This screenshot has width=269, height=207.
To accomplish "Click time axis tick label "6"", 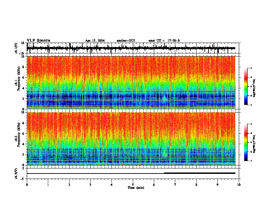I will tap(154, 185).
